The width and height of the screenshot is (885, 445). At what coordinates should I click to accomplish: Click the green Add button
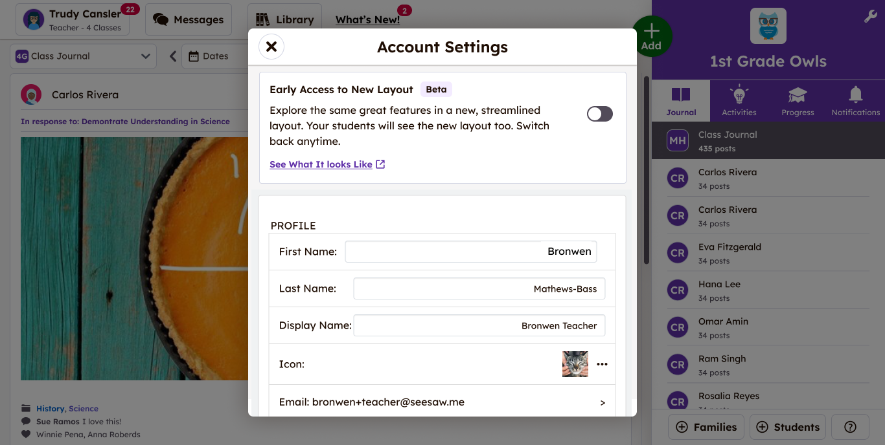point(650,37)
